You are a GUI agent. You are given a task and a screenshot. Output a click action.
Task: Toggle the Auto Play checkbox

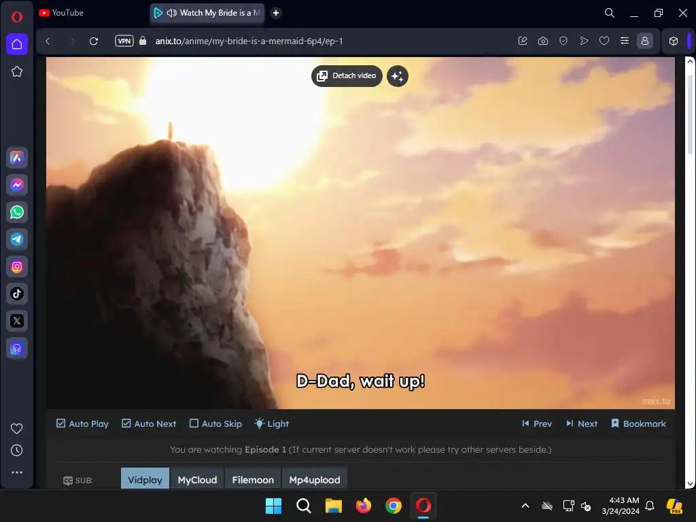82,423
